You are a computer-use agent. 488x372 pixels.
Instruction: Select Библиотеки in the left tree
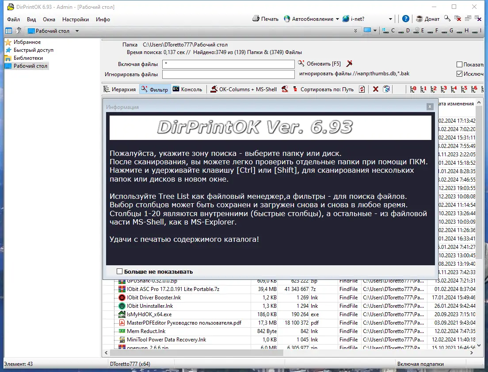click(24, 58)
